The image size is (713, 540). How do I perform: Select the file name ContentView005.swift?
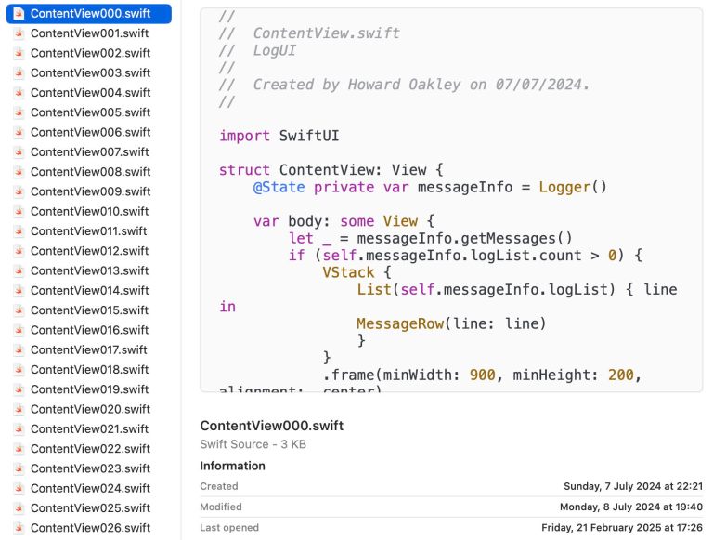(90, 112)
